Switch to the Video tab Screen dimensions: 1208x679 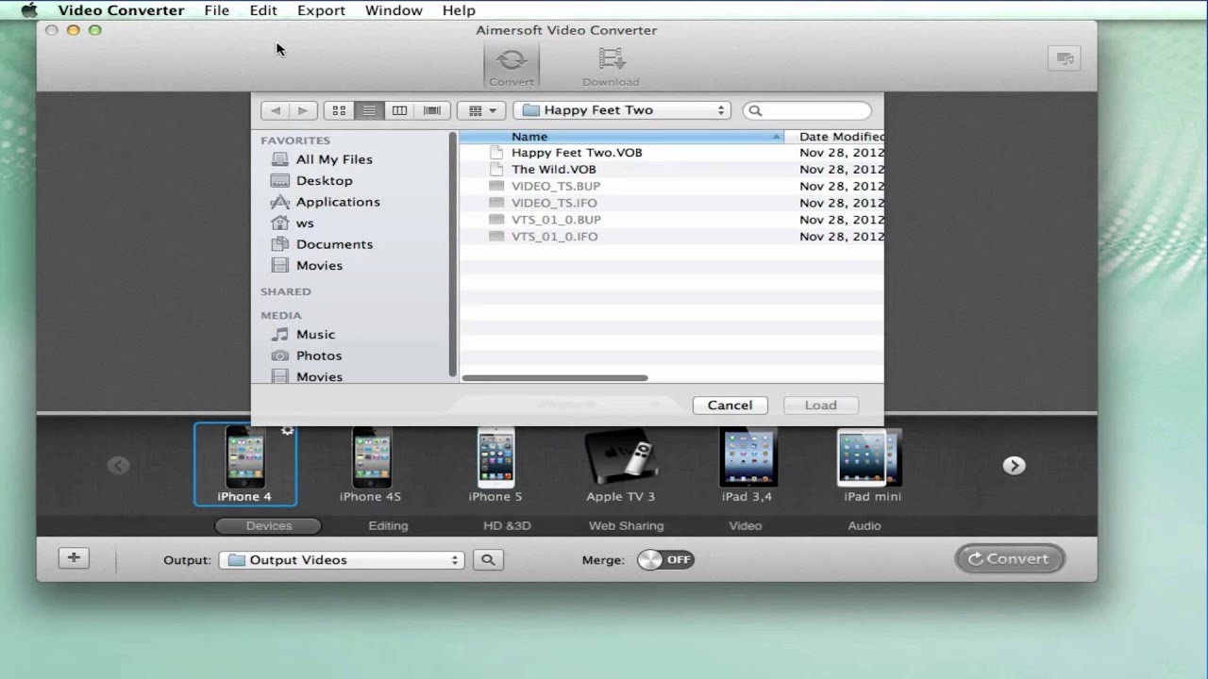[x=746, y=526]
